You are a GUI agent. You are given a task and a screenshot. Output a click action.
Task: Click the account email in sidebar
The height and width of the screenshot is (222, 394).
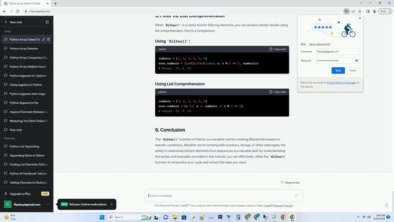click(x=27, y=204)
